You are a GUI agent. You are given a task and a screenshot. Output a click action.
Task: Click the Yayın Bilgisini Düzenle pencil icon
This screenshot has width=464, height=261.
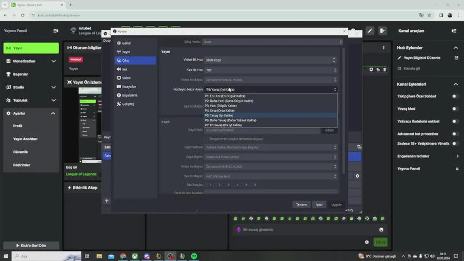[x=400, y=58]
